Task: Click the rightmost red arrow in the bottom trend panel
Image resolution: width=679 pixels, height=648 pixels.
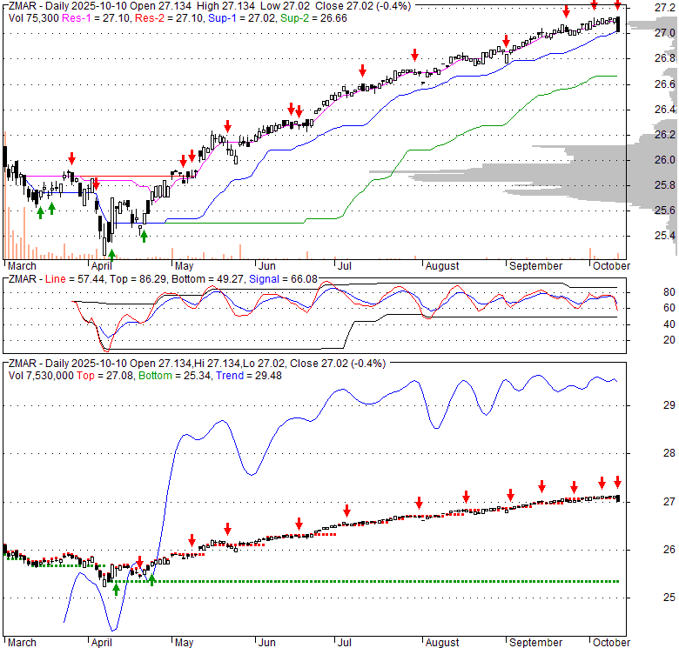Action: pos(617,482)
